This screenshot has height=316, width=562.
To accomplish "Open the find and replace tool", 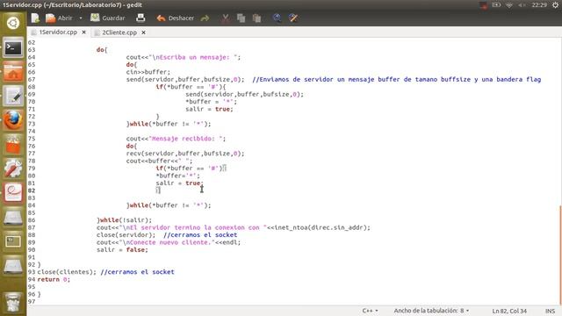I will [293, 18].
